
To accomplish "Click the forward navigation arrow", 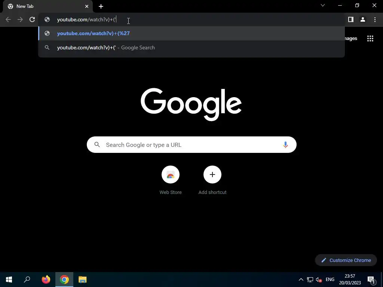I will point(20,19).
